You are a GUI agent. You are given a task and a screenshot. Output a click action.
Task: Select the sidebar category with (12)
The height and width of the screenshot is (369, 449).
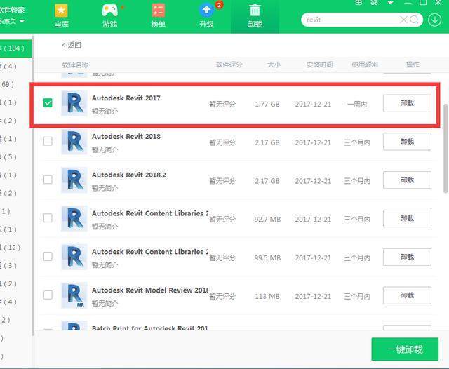pyautogui.click(x=11, y=248)
